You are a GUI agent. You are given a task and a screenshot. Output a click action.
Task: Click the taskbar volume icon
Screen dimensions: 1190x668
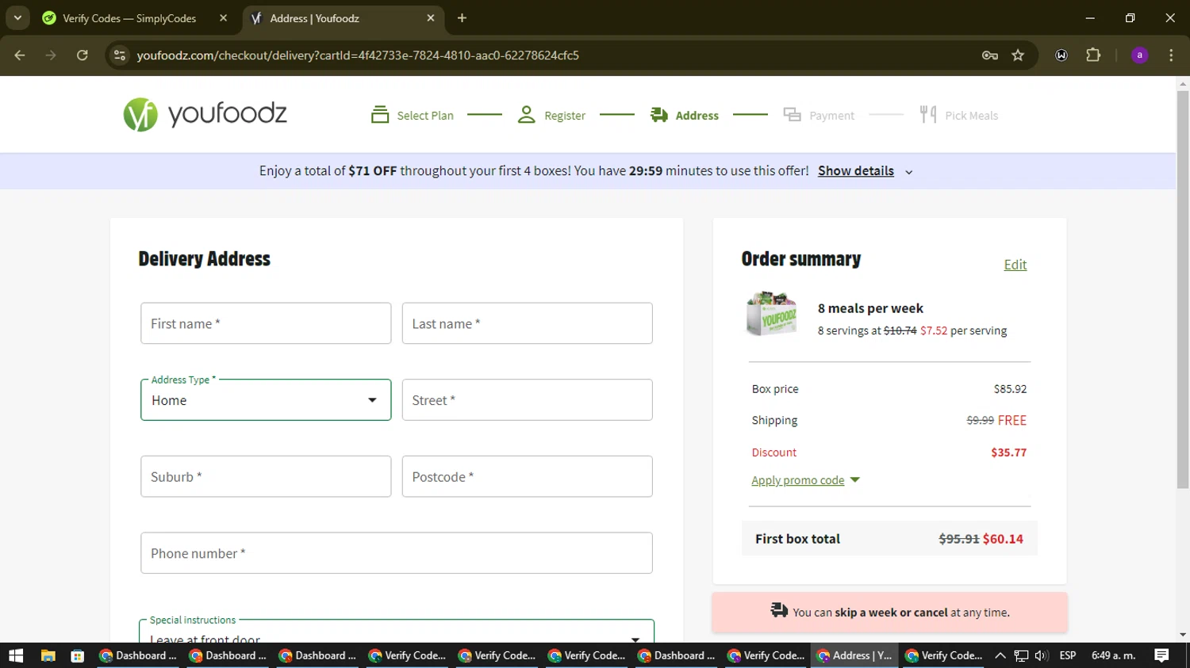1042,655
